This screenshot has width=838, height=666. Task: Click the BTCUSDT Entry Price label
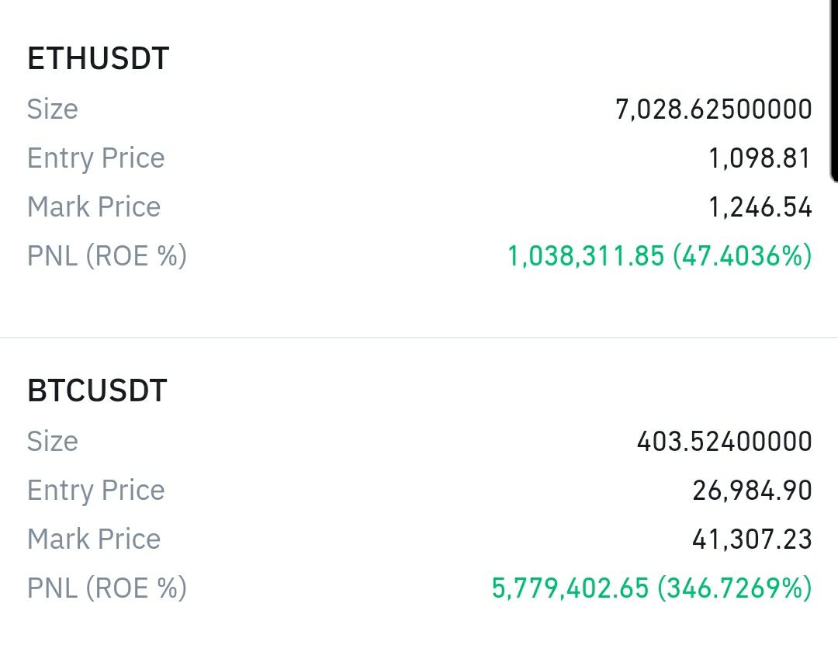pyautogui.click(x=95, y=491)
